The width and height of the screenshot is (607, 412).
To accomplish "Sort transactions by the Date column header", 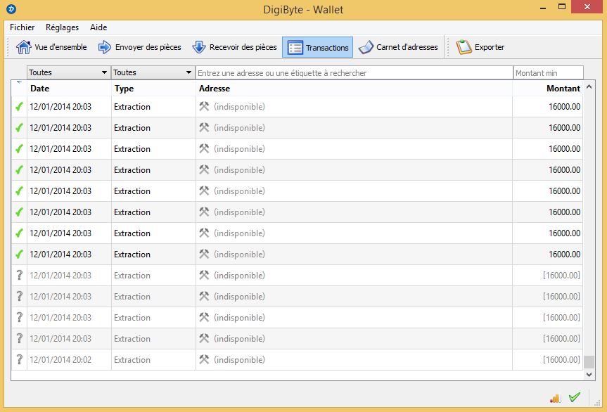I will [69, 88].
